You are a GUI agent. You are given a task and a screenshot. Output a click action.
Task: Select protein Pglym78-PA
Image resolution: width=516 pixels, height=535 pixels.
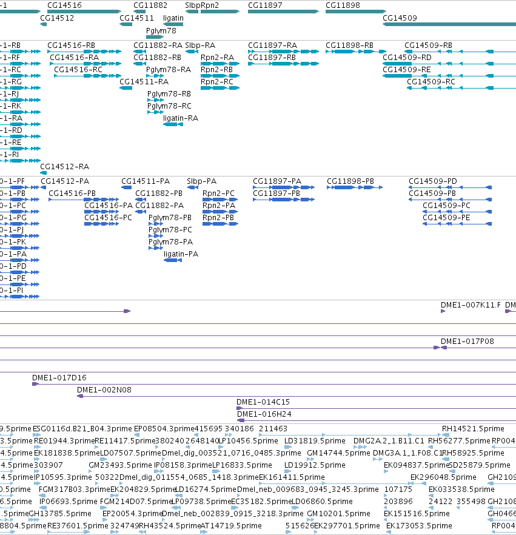coord(171,242)
